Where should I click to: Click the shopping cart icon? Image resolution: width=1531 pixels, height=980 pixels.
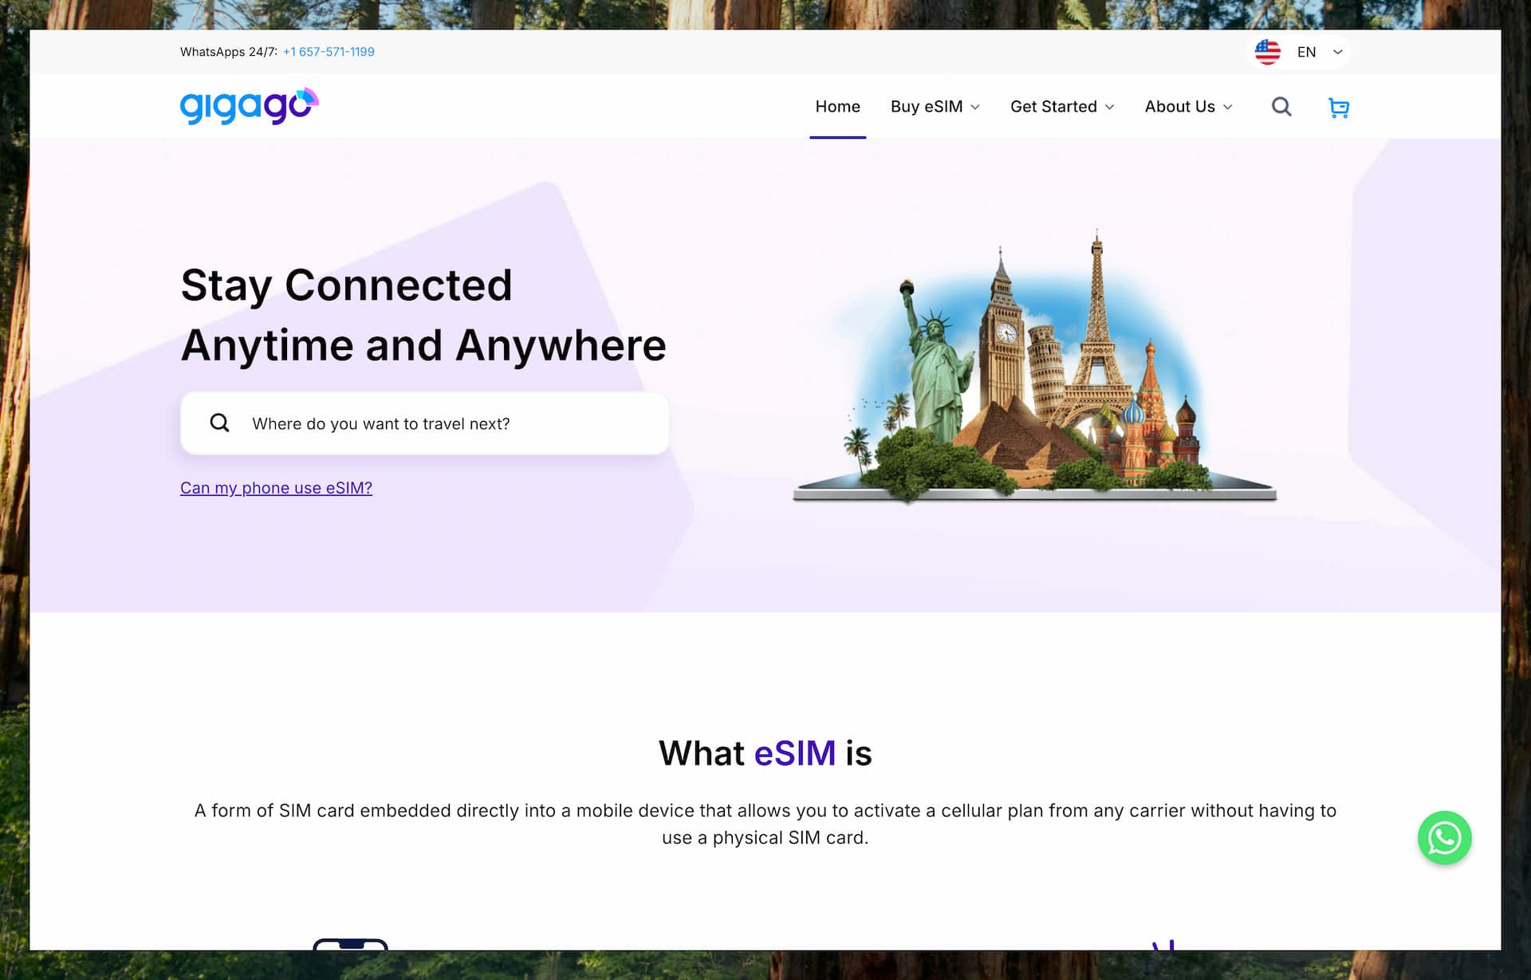click(x=1339, y=106)
